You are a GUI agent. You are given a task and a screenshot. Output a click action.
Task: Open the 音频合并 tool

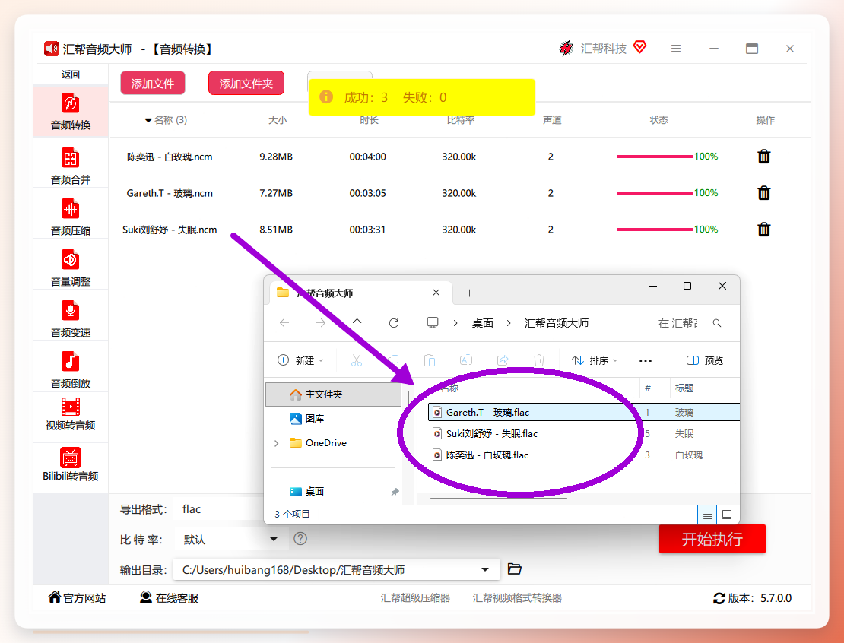(71, 166)
